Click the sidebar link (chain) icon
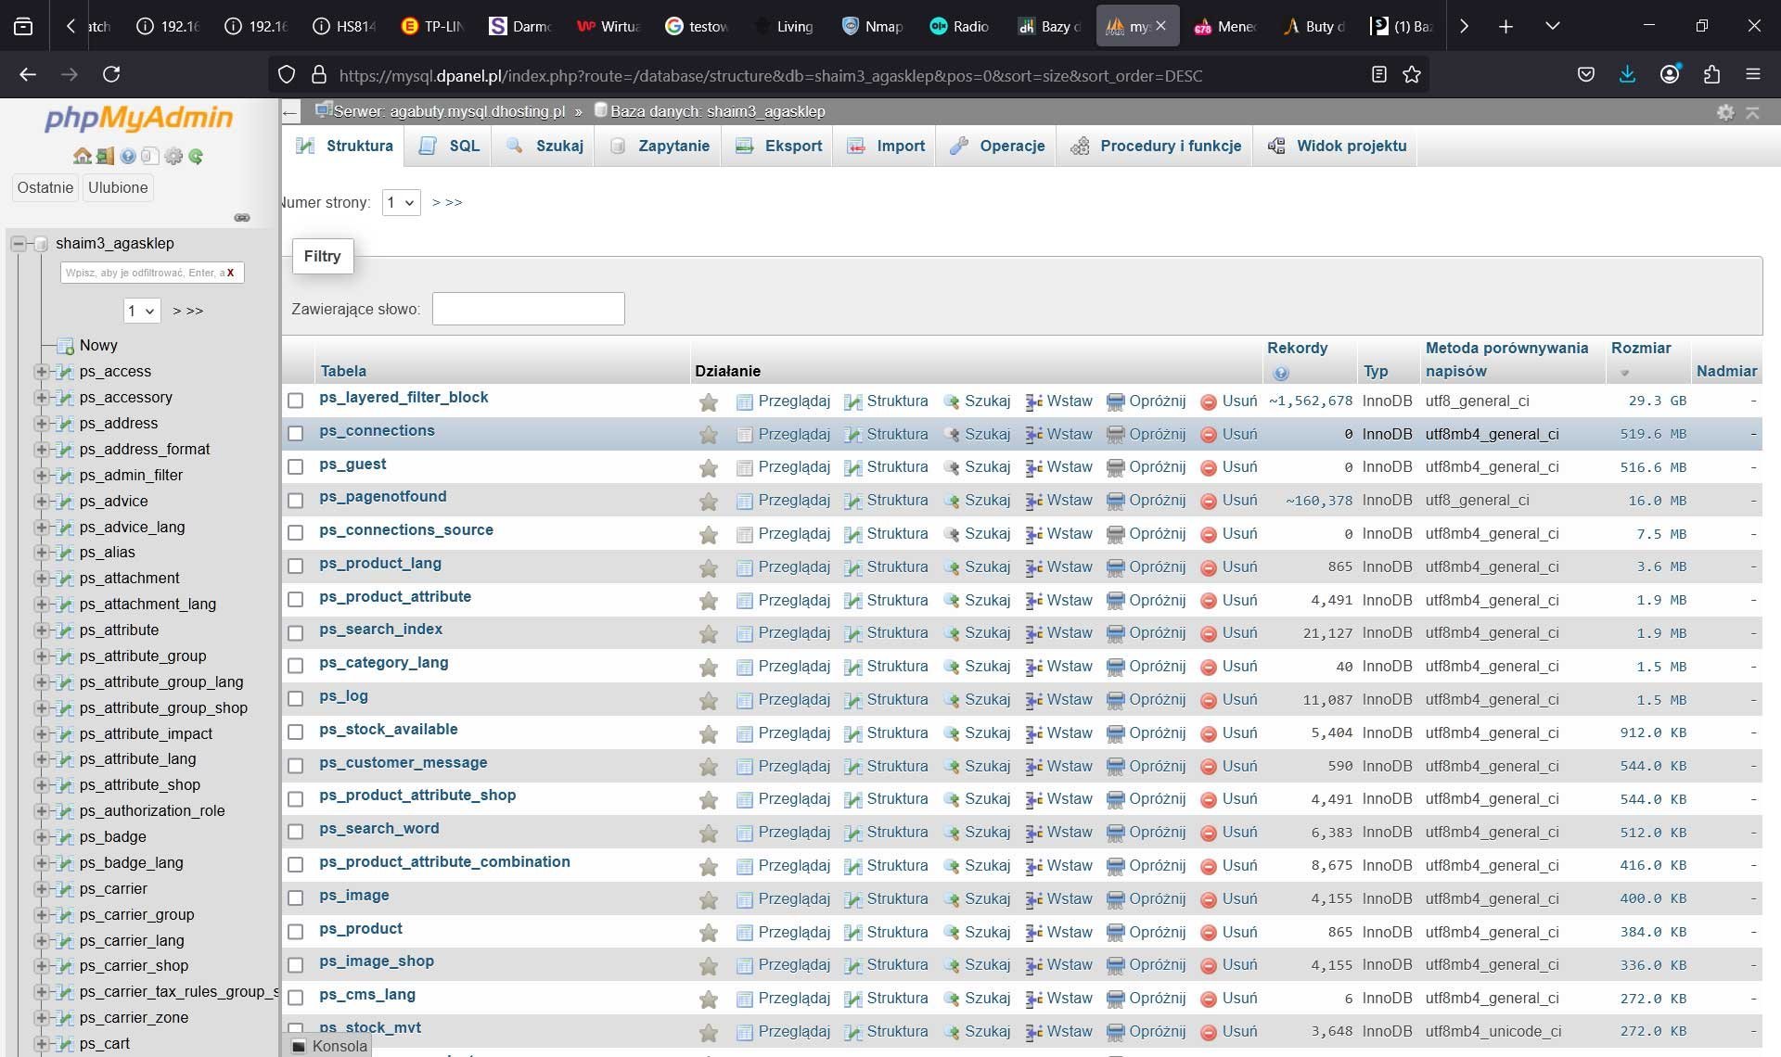1781x1057 pixels. 242,218
